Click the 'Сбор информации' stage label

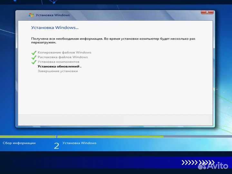19,143
